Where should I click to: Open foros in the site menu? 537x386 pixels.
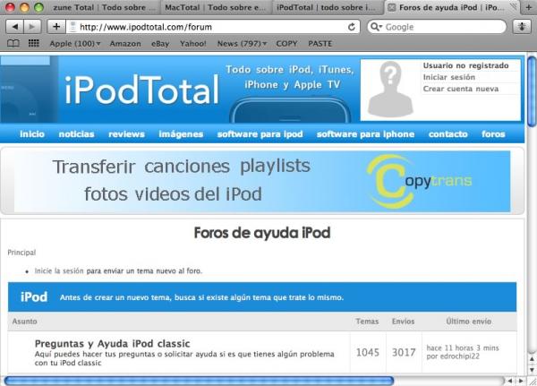(493, 134)
